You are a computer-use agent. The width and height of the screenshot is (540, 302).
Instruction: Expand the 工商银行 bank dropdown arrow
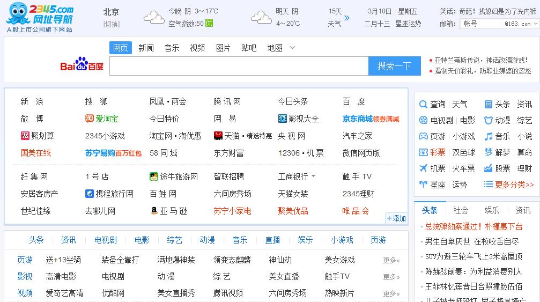coord(313,176)
